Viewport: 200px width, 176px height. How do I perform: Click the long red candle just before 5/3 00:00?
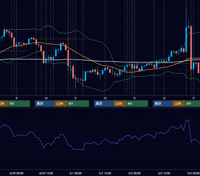point(191,48)
